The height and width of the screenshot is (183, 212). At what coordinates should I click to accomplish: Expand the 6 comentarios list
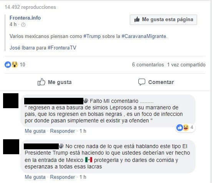tap(148, 64)
